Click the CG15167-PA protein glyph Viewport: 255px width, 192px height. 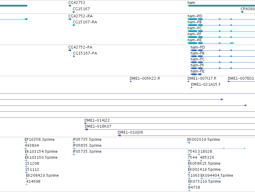point(74,56)
